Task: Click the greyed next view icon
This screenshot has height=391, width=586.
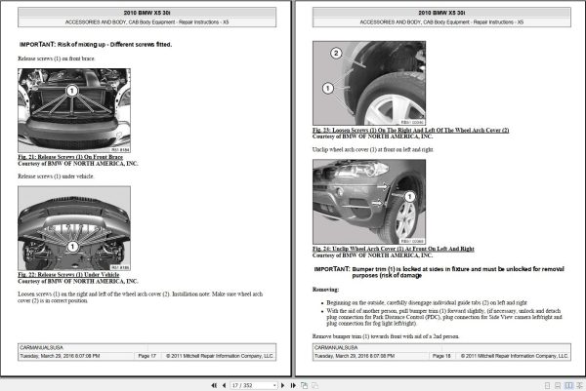Action: [315, 385]
